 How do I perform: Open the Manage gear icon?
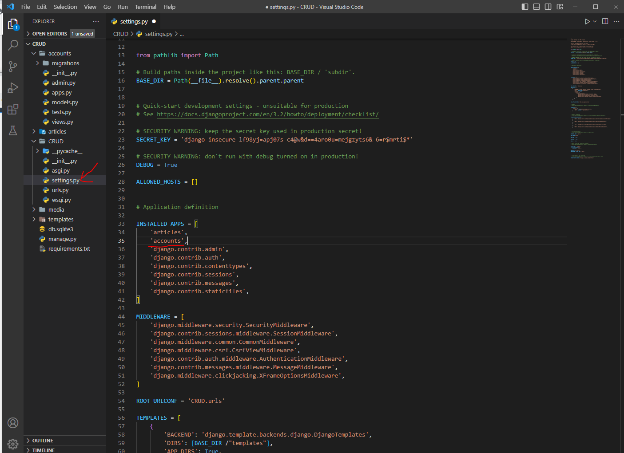pos(13,444)
